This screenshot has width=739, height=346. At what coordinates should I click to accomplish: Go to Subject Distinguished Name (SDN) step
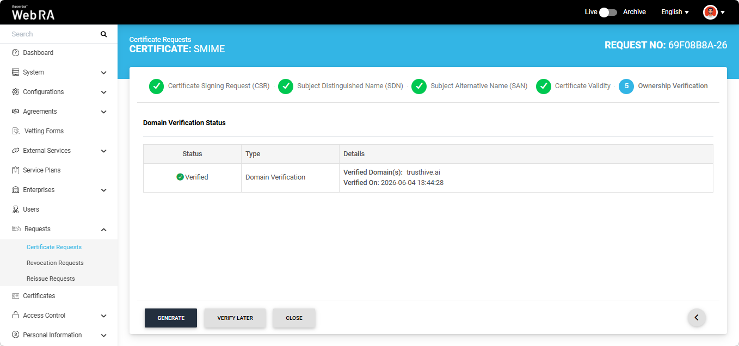[350, 86]
